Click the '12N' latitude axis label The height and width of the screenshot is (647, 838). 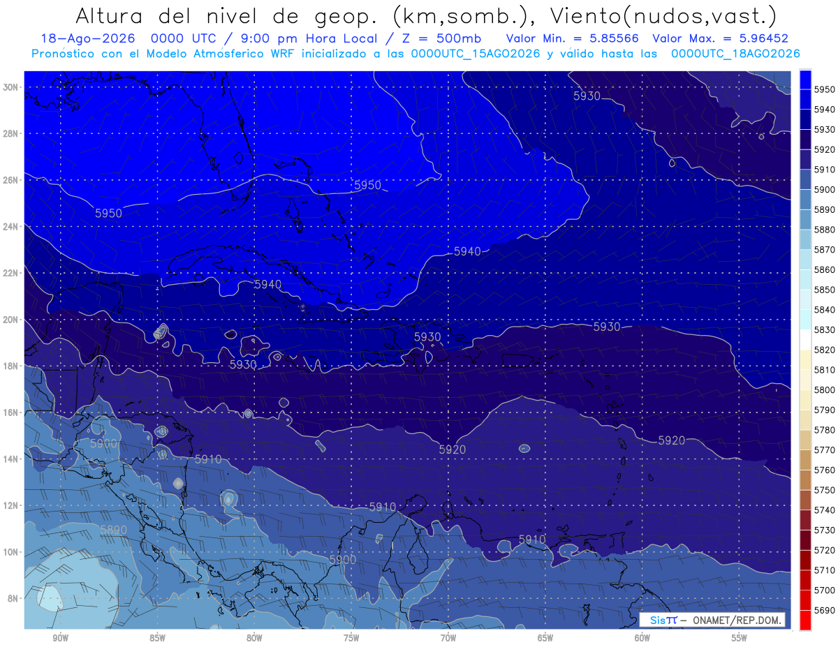tap(10, 505)
